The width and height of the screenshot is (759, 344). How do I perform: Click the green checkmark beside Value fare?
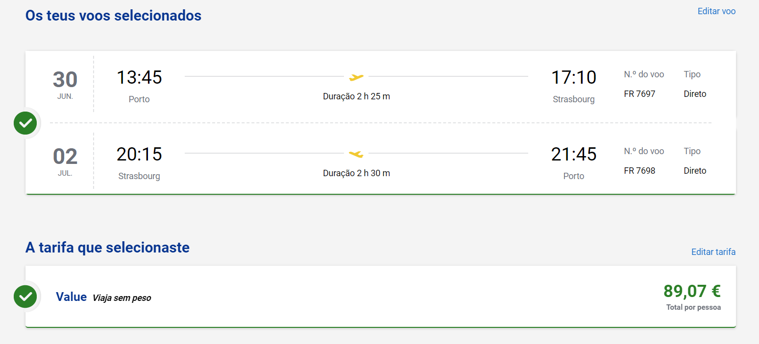coord(25,297)
